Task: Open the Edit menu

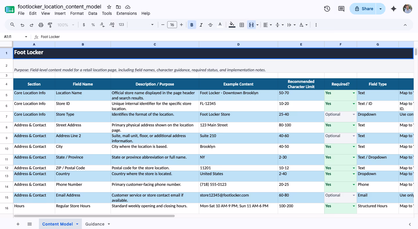Action: click(33, 13)
